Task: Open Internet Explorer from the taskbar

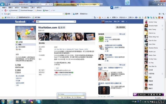Action: pos(10,102)
